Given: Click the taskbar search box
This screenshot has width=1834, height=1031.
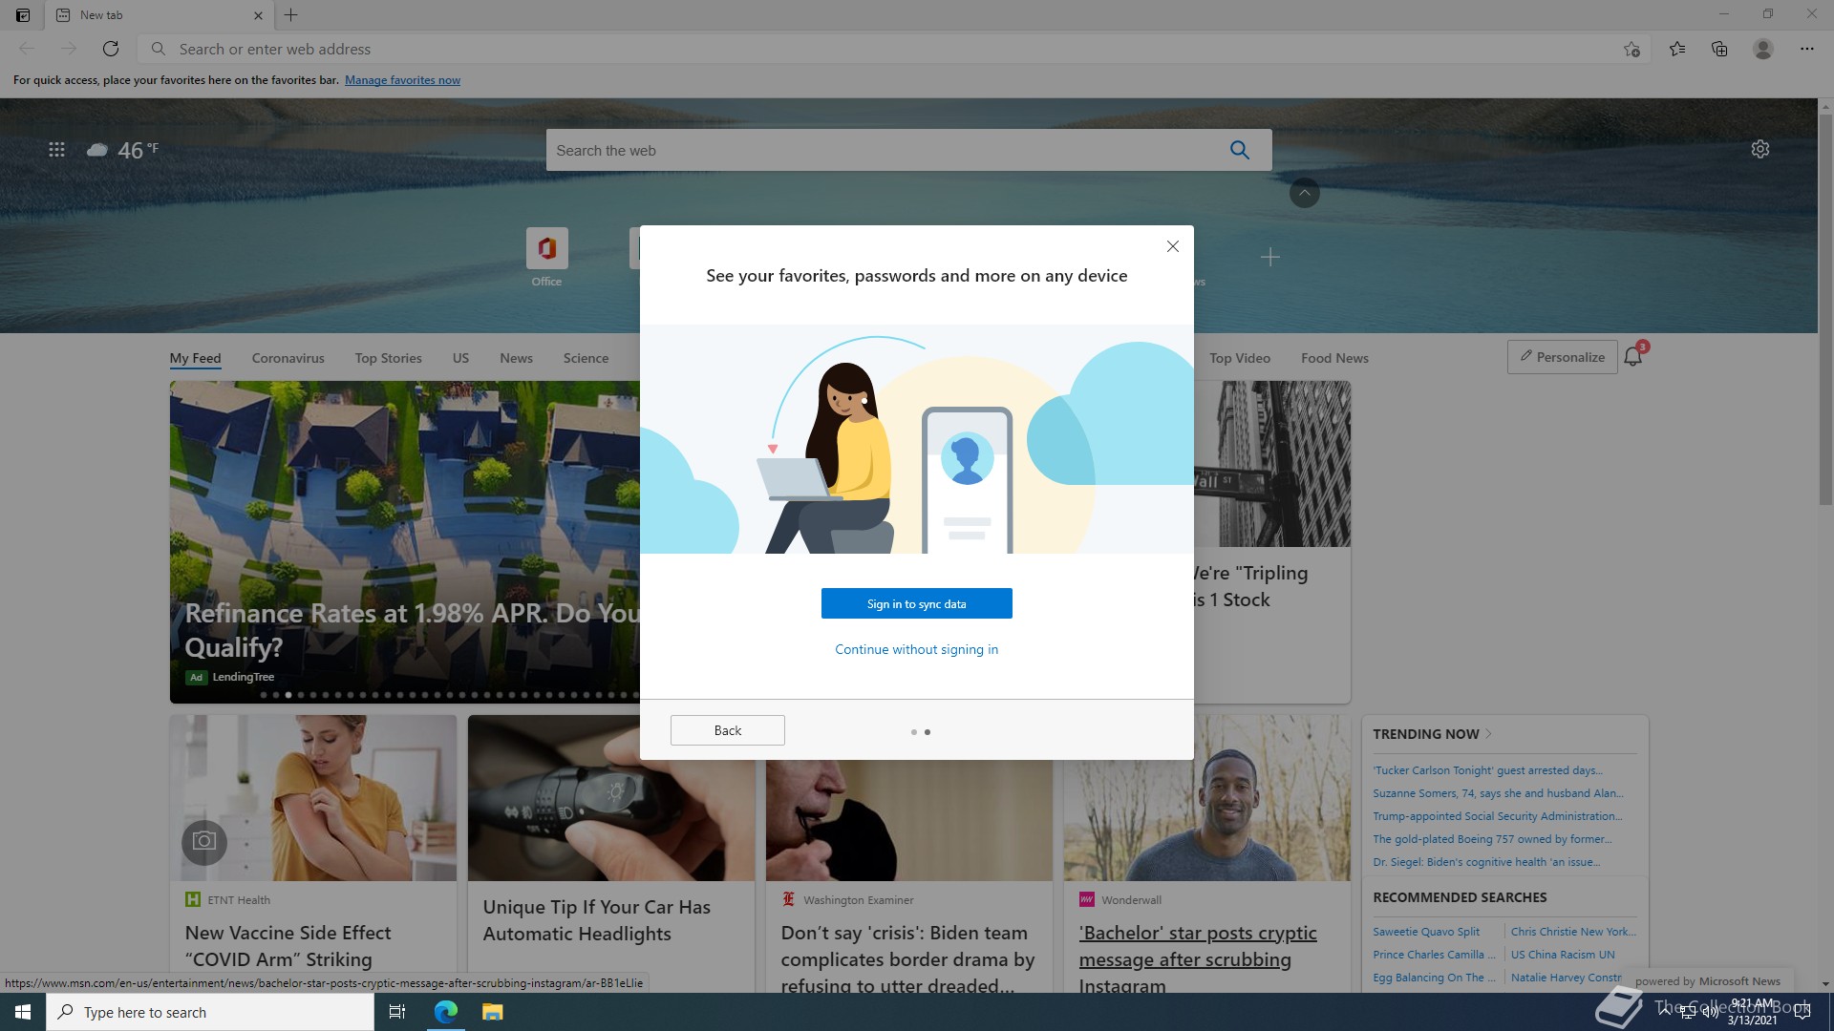Looking at the screenshot, I should (x=210, y=1012).
